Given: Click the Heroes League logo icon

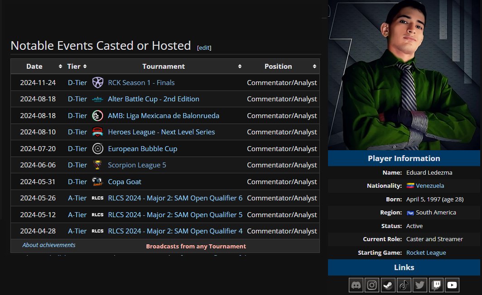Looking at the screenshot, I should [98, 132].
